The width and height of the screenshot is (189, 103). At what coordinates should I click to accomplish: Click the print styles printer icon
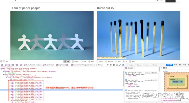point(111,65)
